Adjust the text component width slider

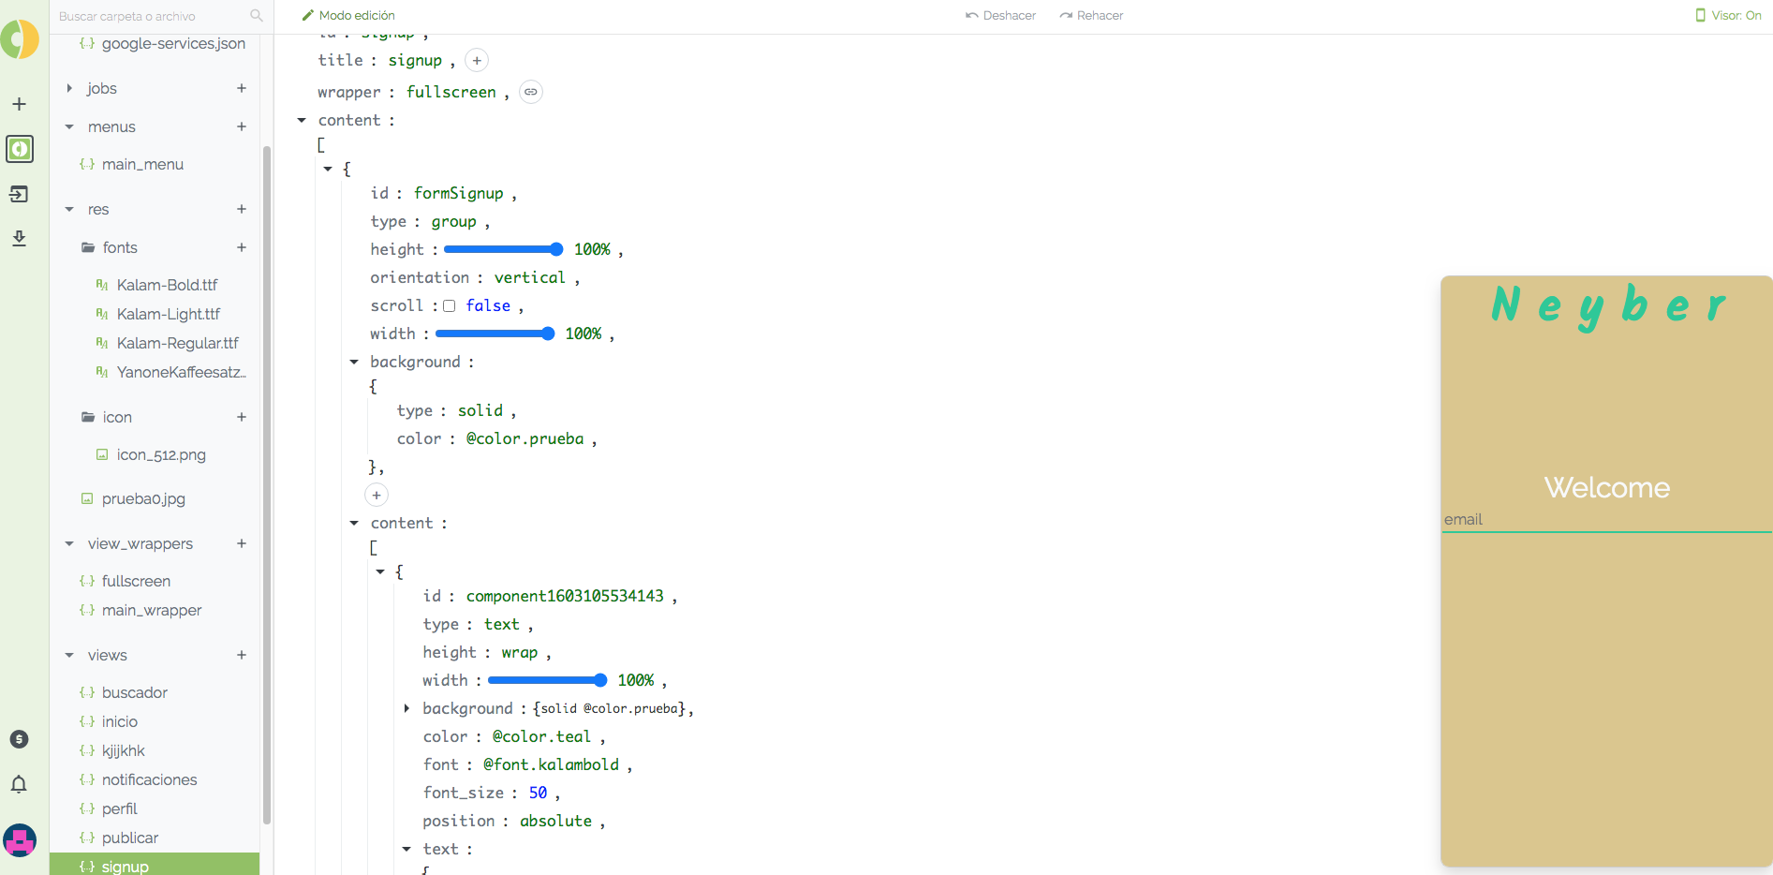point(548,680)
